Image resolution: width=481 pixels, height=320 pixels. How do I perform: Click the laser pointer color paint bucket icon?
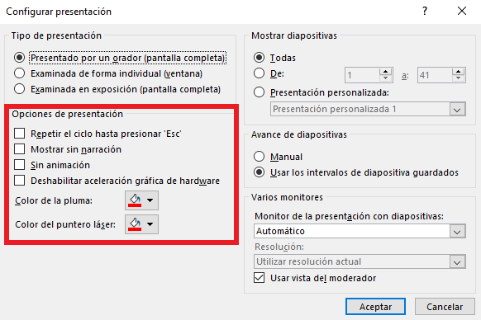(x=135, y=224)
